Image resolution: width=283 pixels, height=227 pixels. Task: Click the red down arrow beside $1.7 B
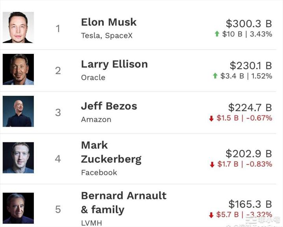[x=212, y=165]
